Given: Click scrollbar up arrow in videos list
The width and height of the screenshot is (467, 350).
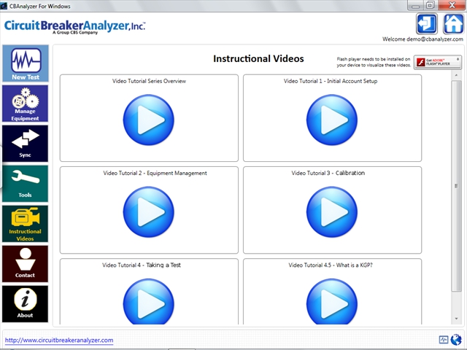Looking at the screenshot, I should tap(456, 76).
